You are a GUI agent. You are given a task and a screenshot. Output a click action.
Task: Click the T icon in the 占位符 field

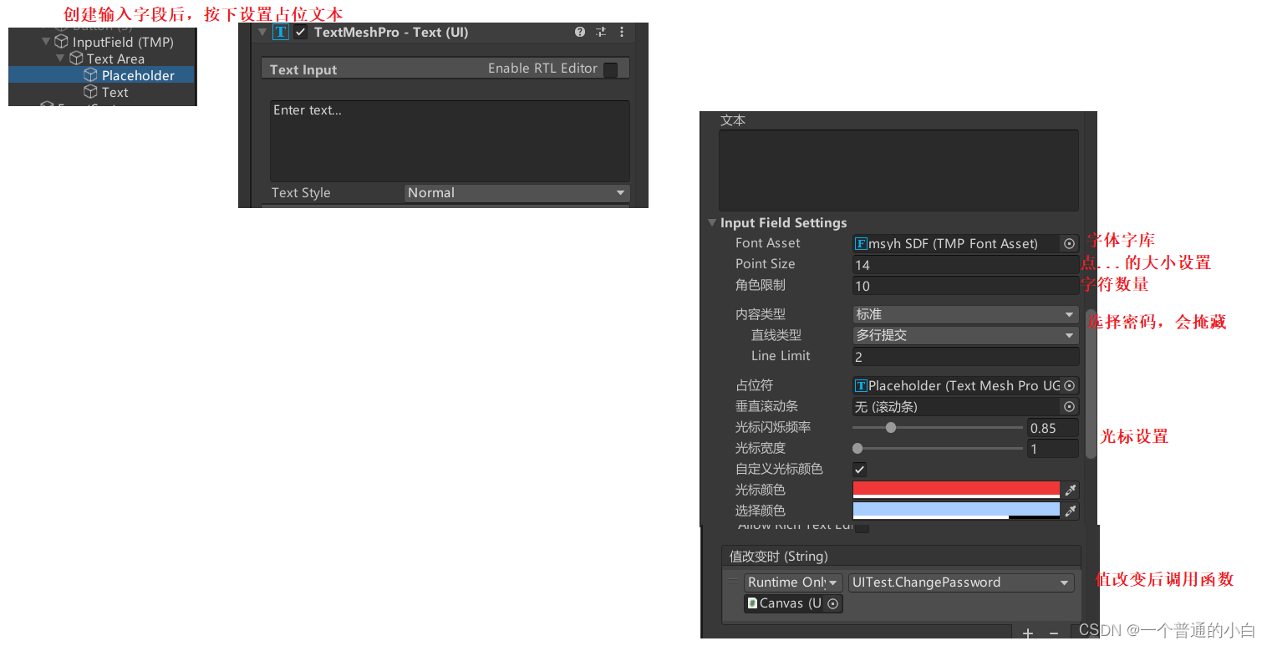point(862,385)
